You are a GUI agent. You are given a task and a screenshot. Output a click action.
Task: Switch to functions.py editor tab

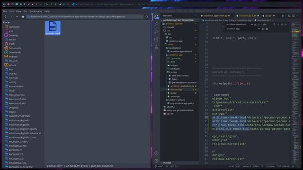[x=247, y=16]
